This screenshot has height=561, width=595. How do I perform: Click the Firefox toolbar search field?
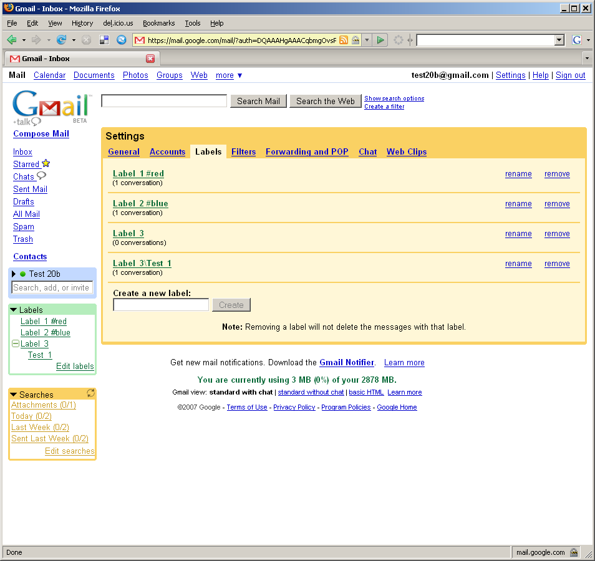[x=486, y=40]
